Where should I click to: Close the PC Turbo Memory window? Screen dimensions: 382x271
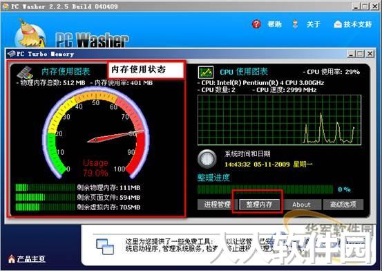point(370,54)
